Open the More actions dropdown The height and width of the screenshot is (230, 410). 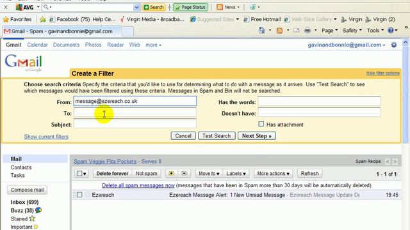pos(274,174)
